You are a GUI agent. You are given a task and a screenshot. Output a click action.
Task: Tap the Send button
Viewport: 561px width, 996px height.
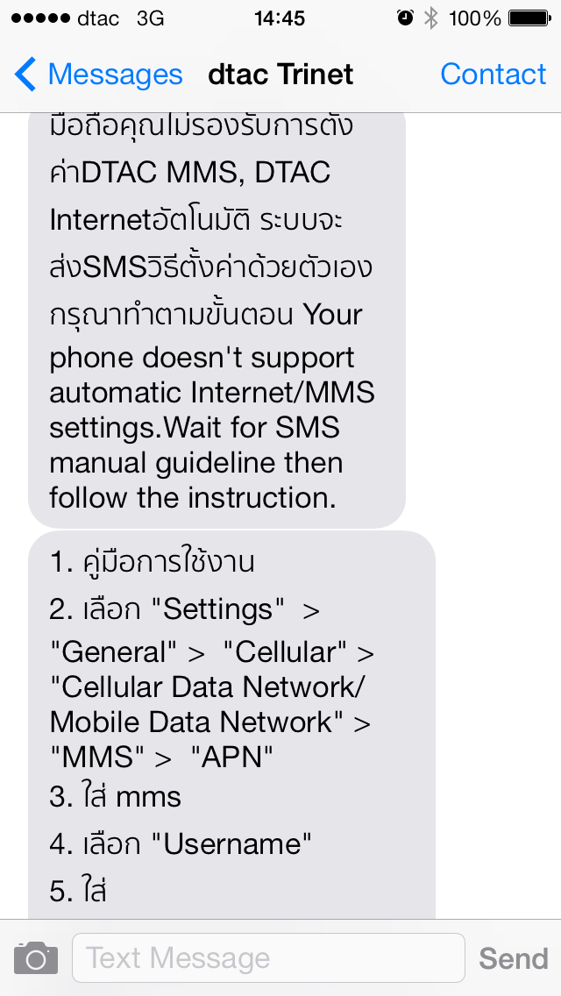(x=514, y=958)
